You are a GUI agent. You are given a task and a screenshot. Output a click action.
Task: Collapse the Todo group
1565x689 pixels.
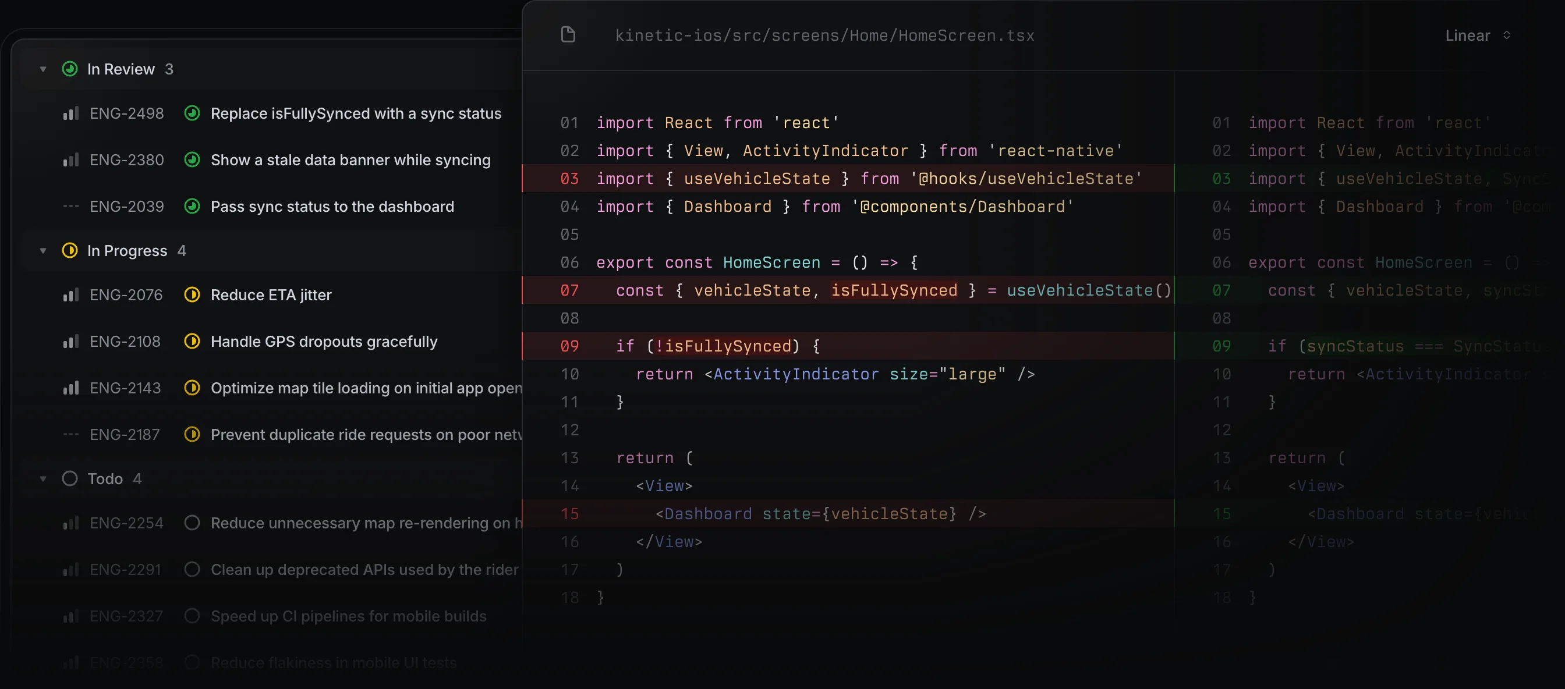point(43,479)
